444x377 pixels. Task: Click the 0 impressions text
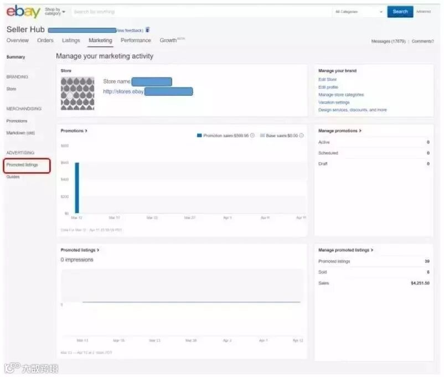tap(77, 260)
